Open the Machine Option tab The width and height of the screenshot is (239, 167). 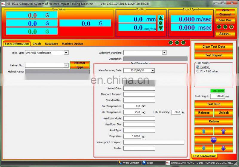pyautogui.click(x=72, y=44)
